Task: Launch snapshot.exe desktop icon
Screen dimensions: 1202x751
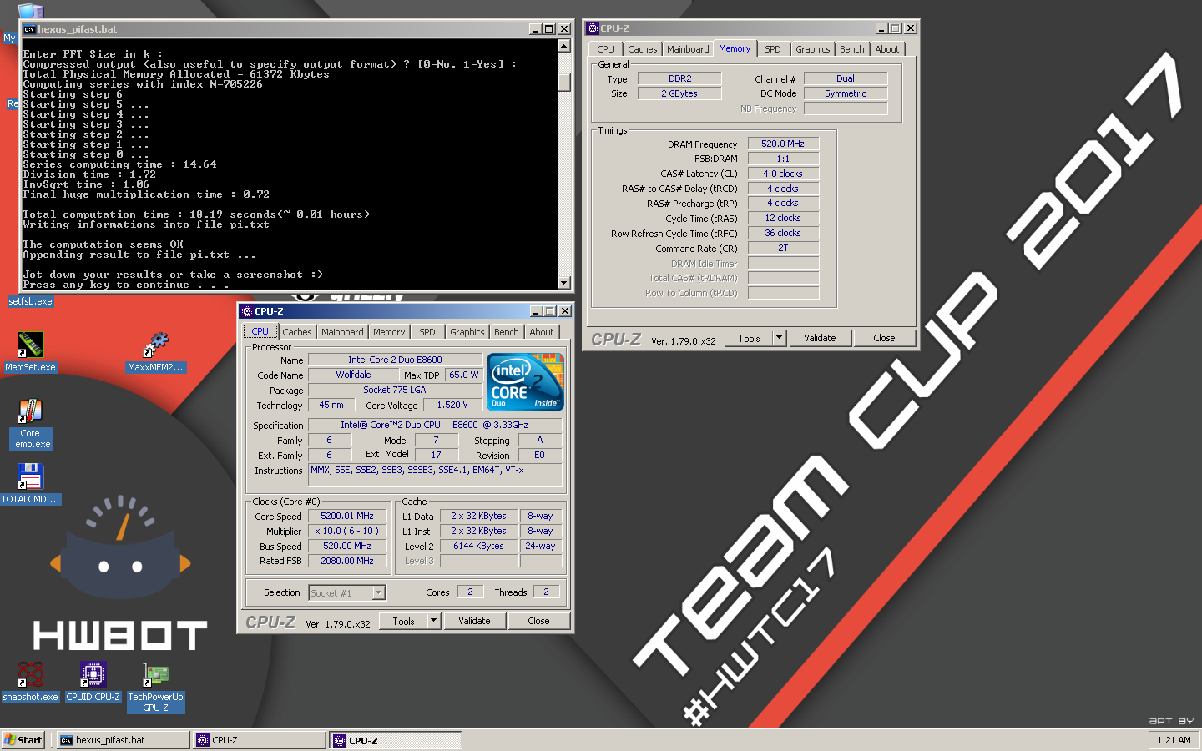Action: [31, 674]
